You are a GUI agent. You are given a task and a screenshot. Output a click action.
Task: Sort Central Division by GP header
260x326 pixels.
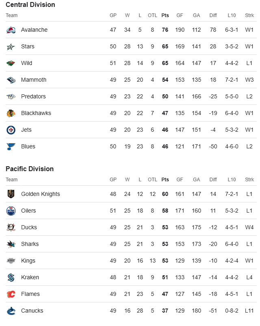113,15
